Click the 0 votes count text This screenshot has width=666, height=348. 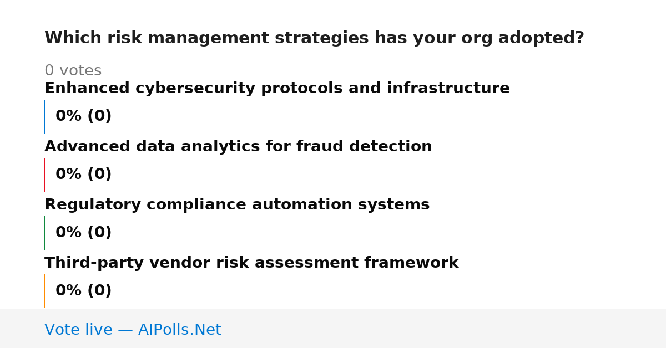pyautogui.click(x=73, y=71)
